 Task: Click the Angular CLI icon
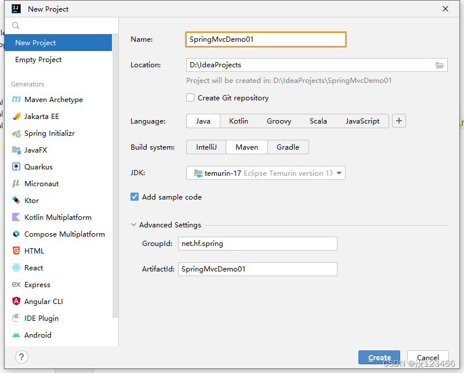16,302
